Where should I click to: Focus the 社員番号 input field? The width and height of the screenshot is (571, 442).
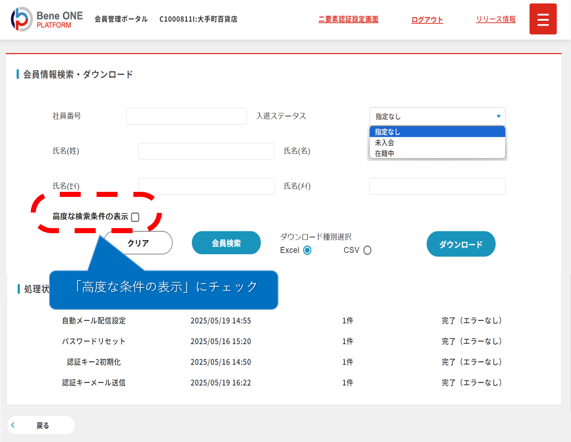[186, 117]
